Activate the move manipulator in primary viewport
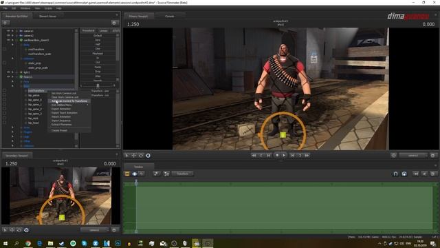This screenshot has width=440, height=248. click(134, 156)
